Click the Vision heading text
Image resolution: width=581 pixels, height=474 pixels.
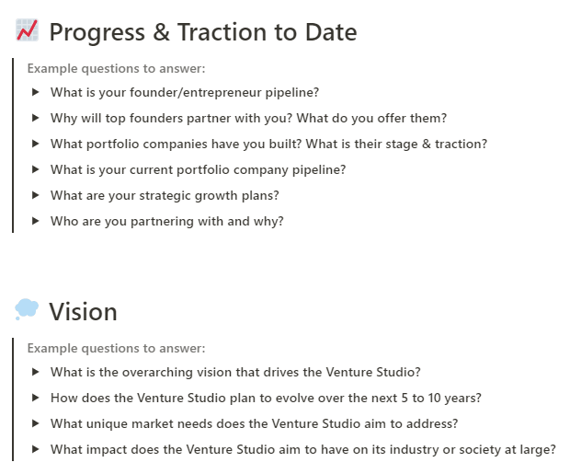point(83,312)
